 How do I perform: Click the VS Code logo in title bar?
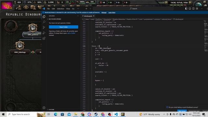[x=44, y=9]
